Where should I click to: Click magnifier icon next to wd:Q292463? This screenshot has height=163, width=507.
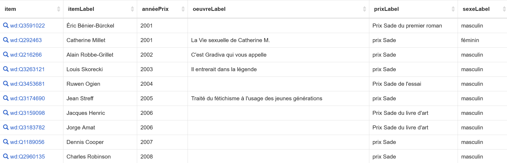point(6,40)
